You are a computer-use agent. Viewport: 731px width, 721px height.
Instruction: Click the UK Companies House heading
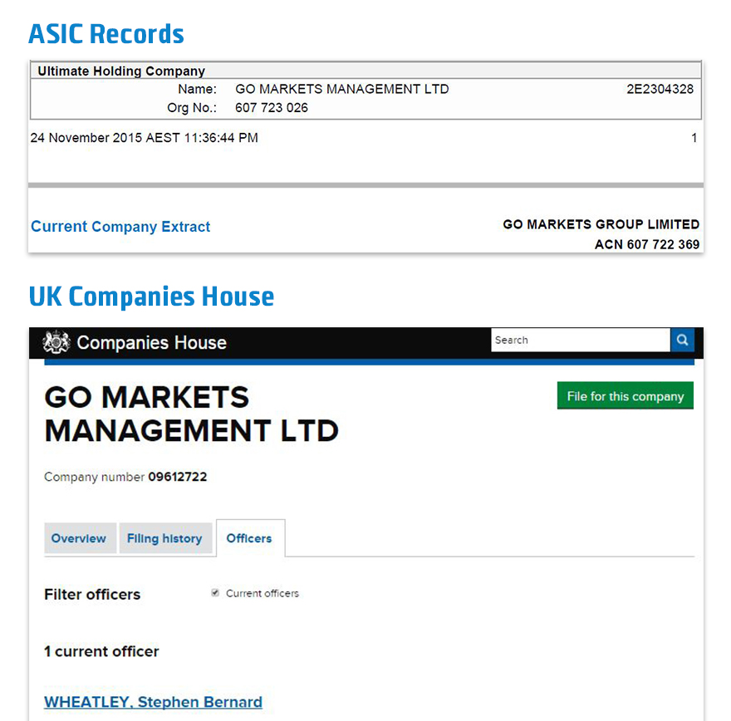tap(151, 297)
